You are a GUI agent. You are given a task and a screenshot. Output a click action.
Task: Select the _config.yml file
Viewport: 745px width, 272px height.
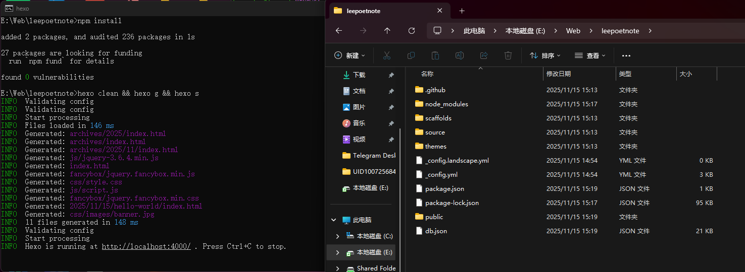point(441,174)
